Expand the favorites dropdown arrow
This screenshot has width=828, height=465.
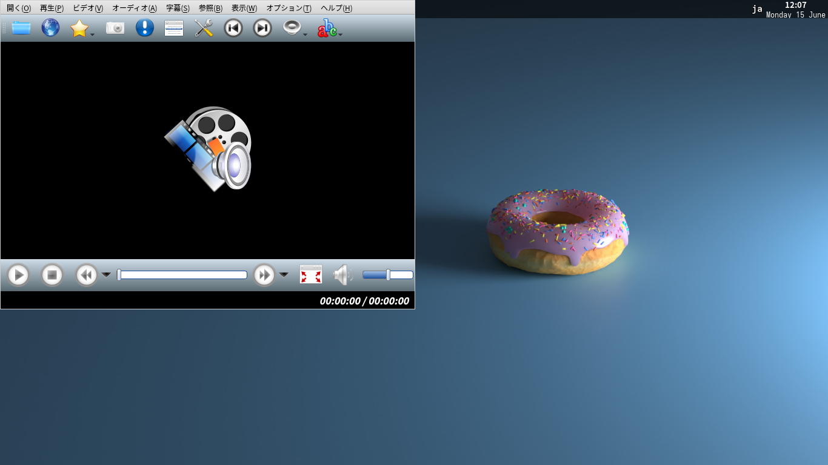92,35
